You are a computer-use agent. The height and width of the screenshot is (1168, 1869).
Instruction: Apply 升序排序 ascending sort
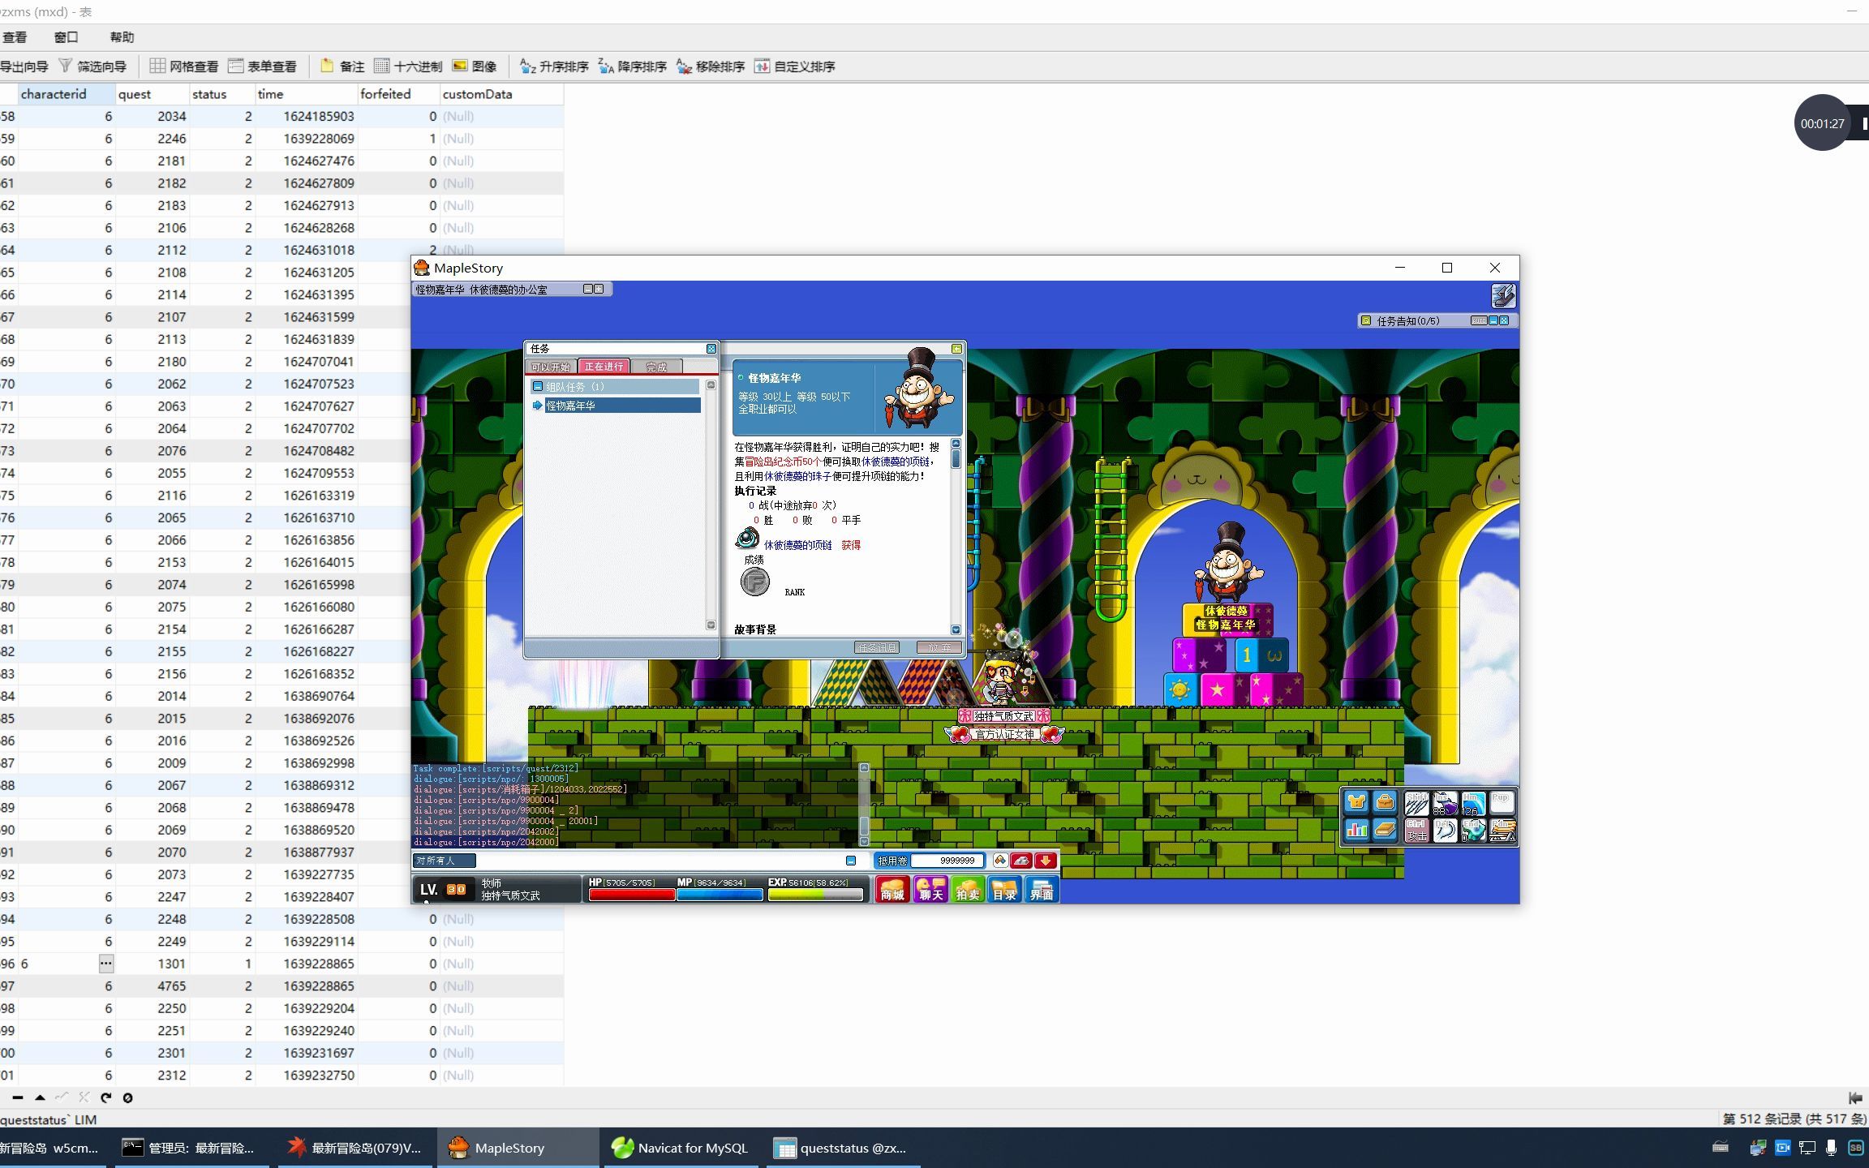(x=554, y=67)
